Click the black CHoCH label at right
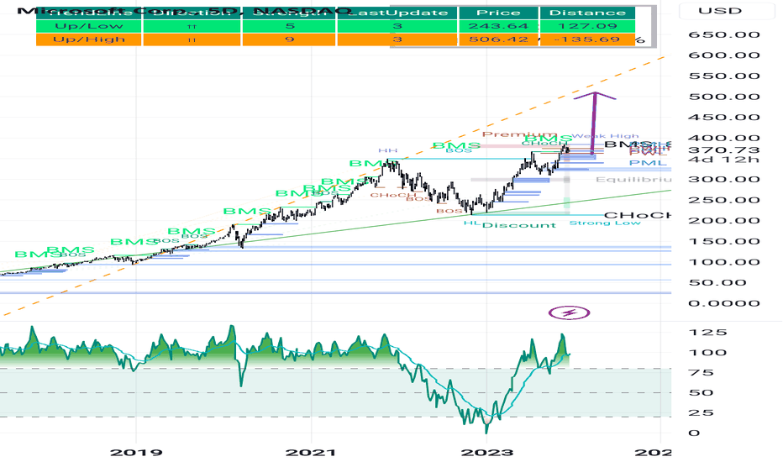The height and width of the screenshot is (462, 783). click(x=638, y=215)
